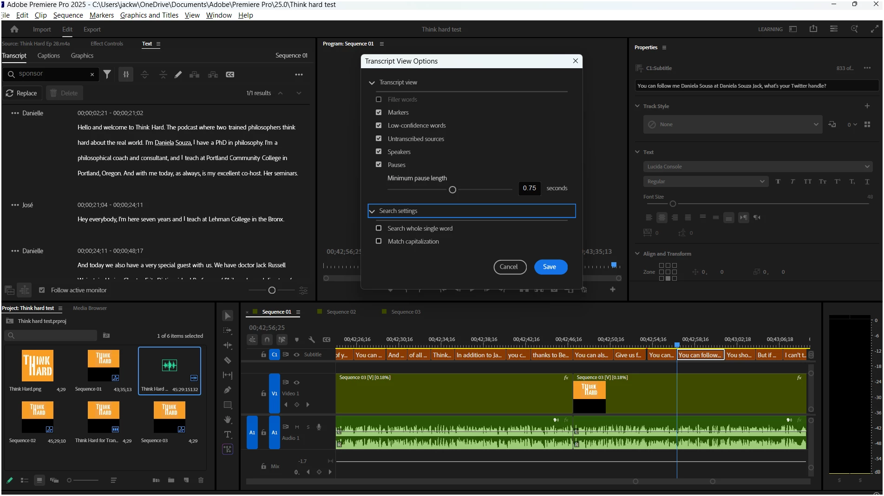Switch to the Sequence 02 timeline tab
Image resolution: width=884 pixels, height=496 pixels.
(341, 312)
